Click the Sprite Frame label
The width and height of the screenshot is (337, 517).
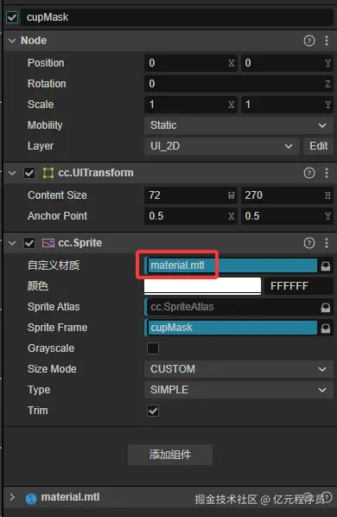coord(58,328)
